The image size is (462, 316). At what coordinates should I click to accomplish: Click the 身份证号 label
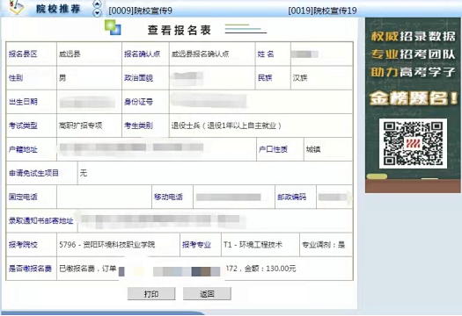(138, 102)
